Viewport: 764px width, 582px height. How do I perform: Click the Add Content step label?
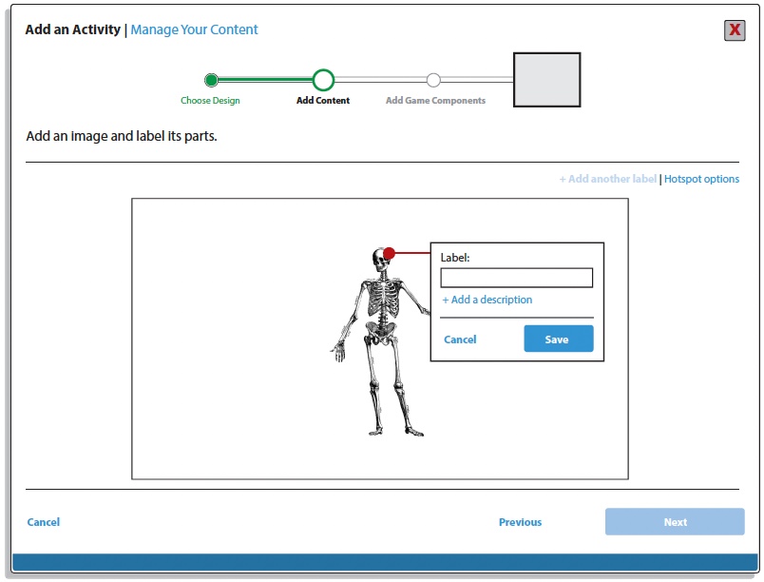[323, 101]
